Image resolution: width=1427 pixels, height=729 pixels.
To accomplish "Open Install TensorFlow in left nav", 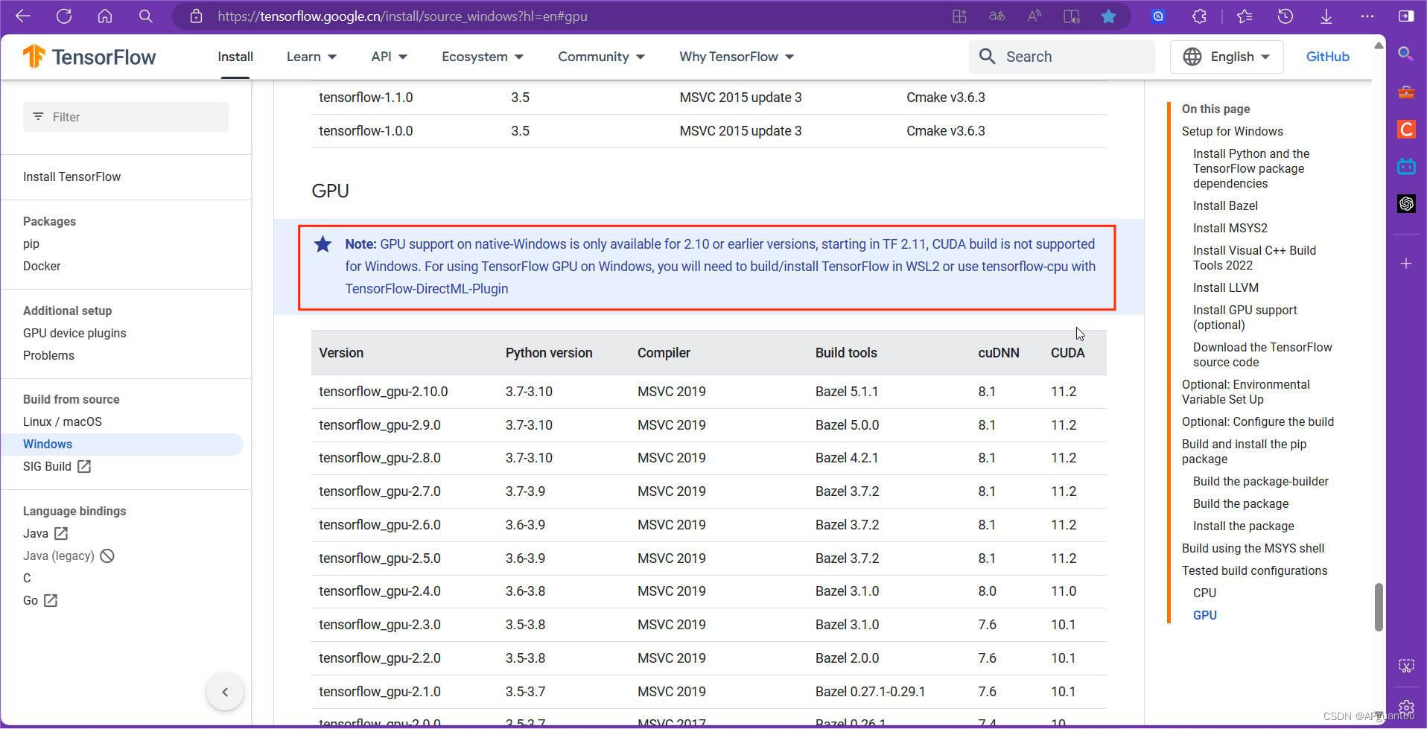I will (x=71, y=176).
